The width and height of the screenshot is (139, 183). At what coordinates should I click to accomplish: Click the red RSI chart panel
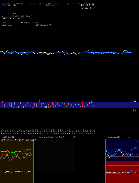[122, 172]
